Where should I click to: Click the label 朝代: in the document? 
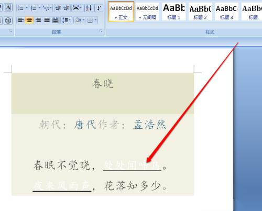pos(52,125)
